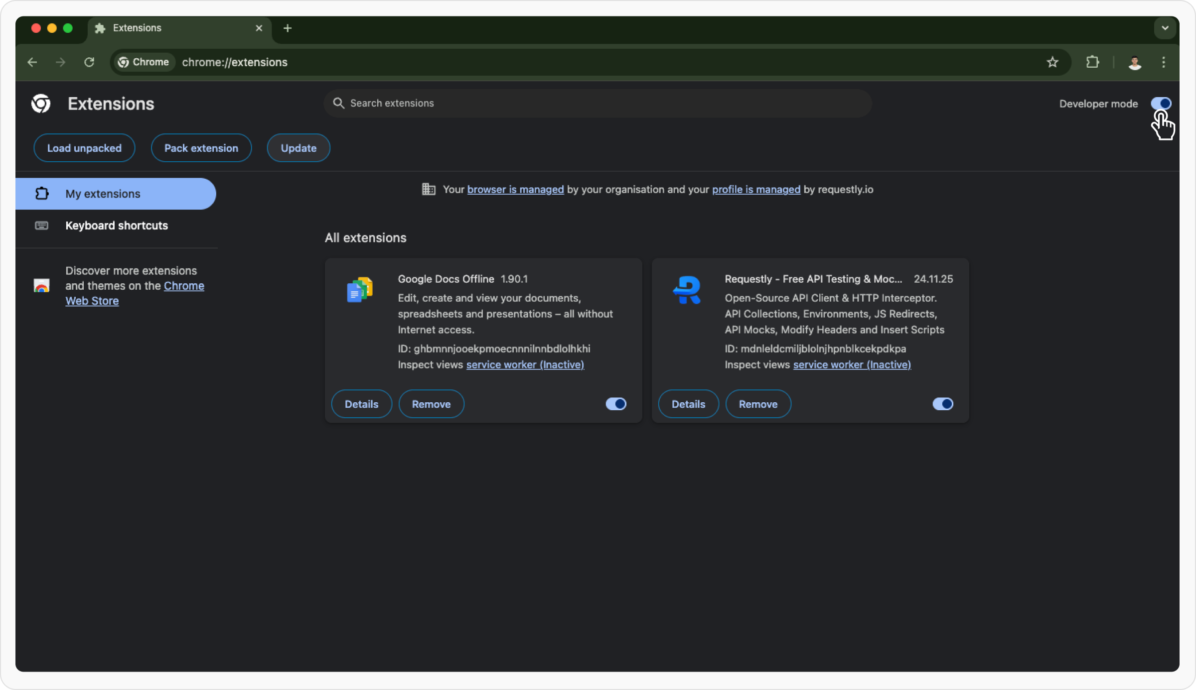Open Requestly service worker inspect link
Viewport: 1196px width, 690px height.
coord(852,365)
